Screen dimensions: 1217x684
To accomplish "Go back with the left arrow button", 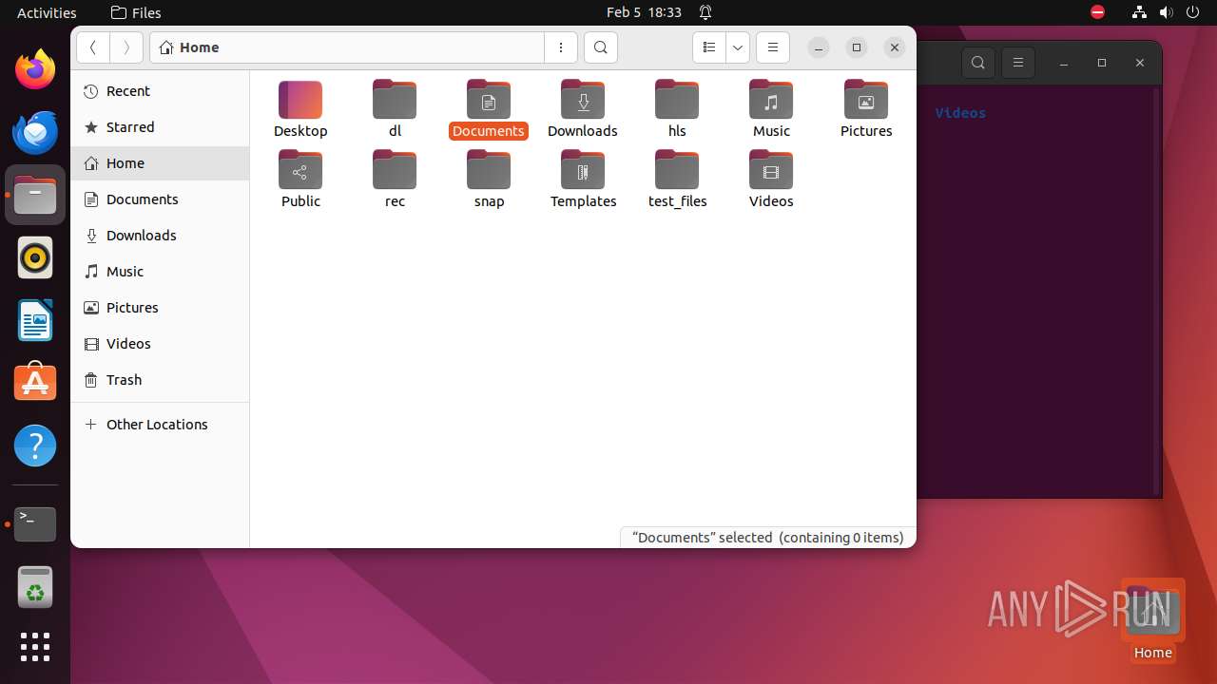I will point(93,47).
